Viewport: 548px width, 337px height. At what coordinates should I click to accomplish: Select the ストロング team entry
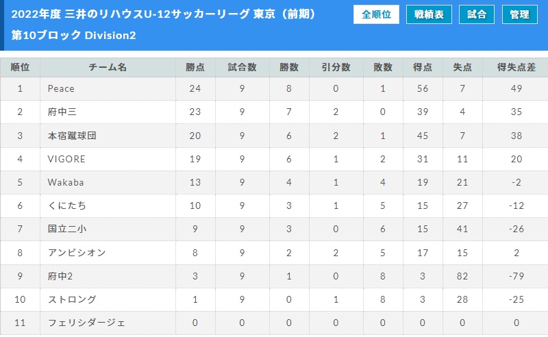[x=72, y=299]
